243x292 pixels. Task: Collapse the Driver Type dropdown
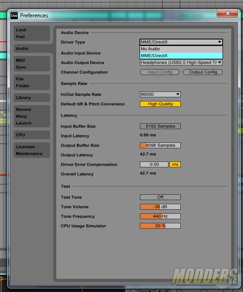[x=181, y=42]
